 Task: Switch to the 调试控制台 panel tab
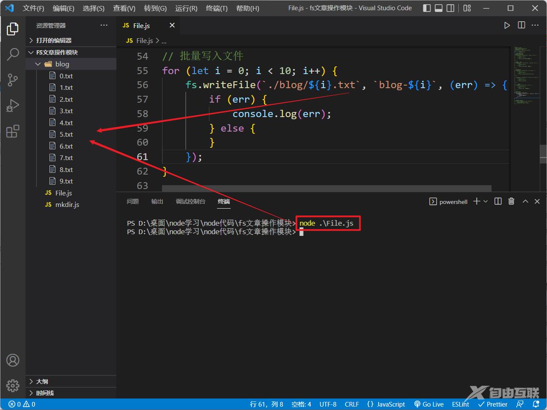191,201
